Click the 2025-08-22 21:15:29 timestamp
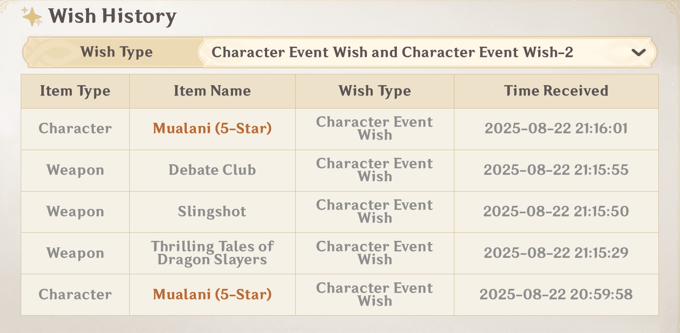This screenshot has height=333, width=680. click(x=556, y=253)
